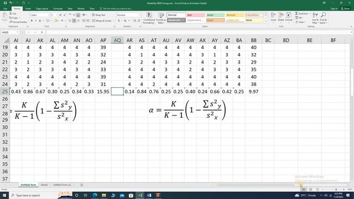Open Format as Table gallery
This screenshot has height=199, width=354.
[161, 18]
